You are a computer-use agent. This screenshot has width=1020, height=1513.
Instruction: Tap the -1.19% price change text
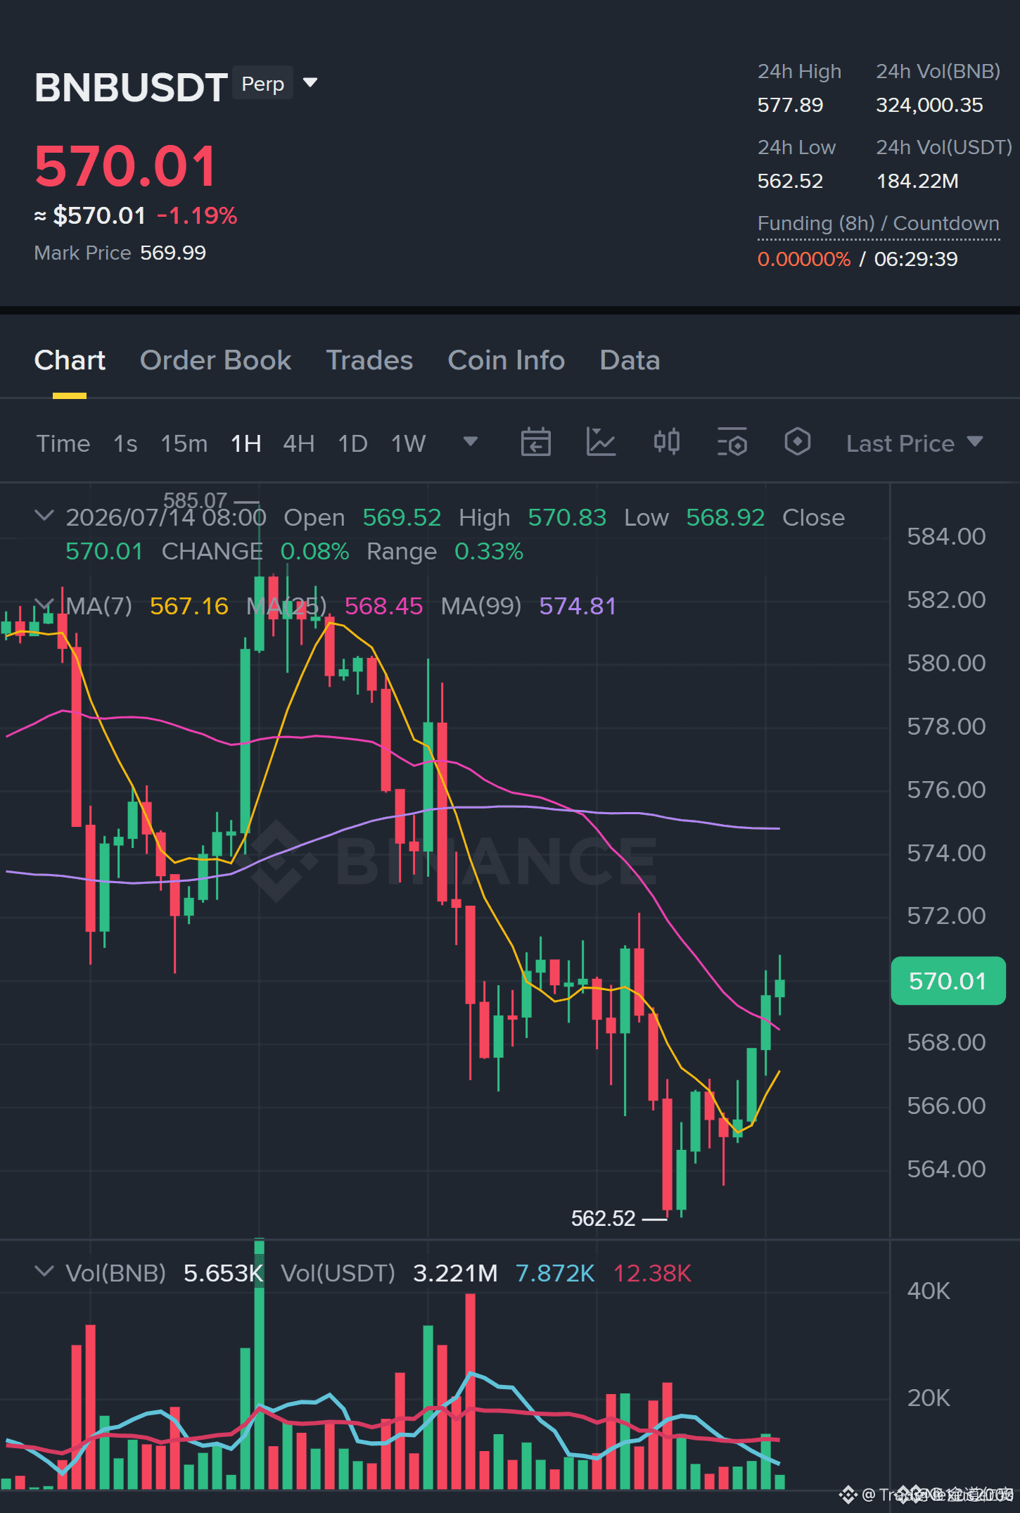point(197,215)
